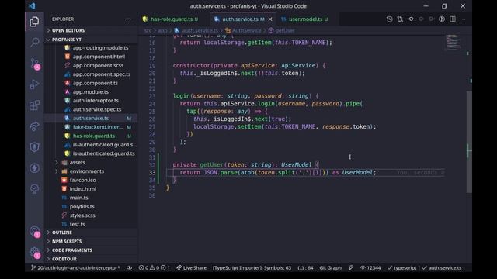Open AuthService breadcrumb dropdown
This screenshot has height=279, width=497.
pyautogui.click(x=243, y=31)
